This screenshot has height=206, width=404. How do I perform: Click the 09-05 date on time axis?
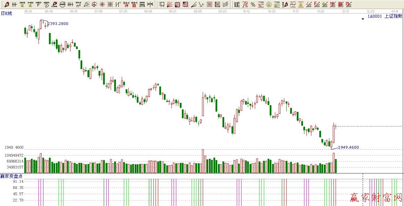198,11
